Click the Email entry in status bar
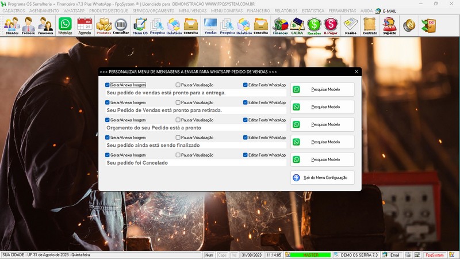The image size is (460, 259). click(392, 255)
